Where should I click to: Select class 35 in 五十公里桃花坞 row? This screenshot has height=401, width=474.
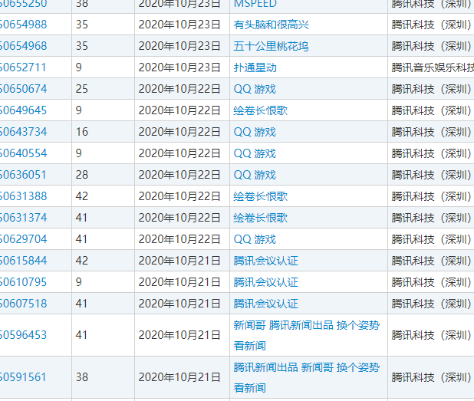click(81, 46)
